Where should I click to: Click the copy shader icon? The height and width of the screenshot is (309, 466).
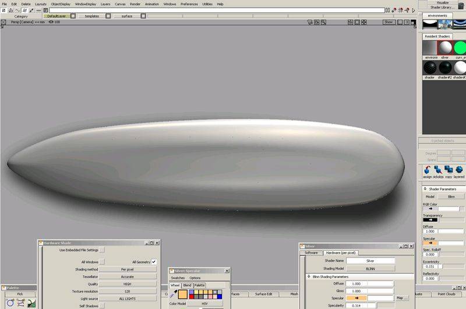tap(449, 170)
